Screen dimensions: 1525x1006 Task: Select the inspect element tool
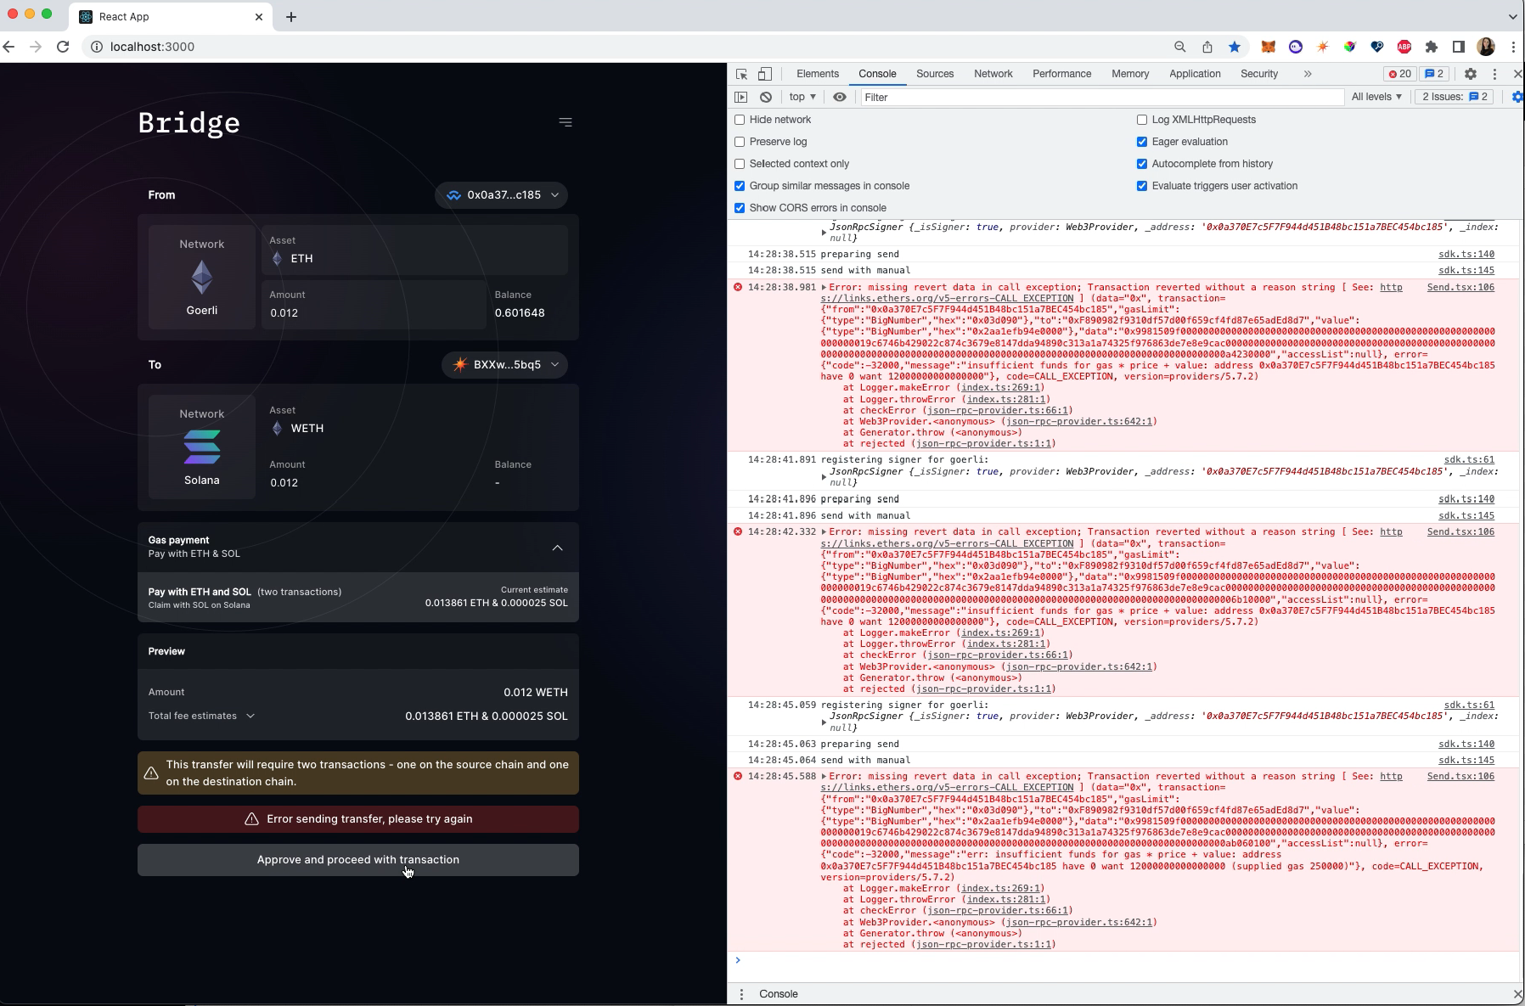(x=741, y=74)
